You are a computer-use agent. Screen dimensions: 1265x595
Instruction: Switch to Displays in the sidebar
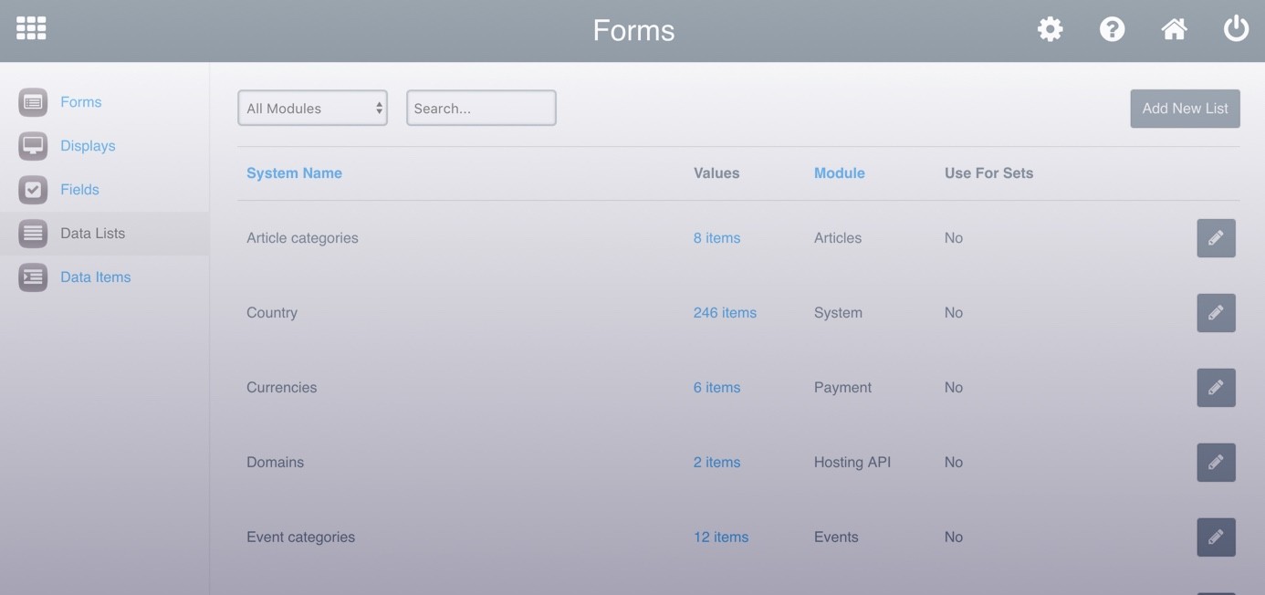click(88, 146)
